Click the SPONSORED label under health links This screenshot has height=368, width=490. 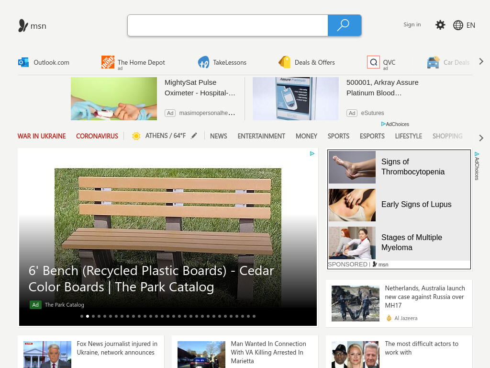(347, 264)
